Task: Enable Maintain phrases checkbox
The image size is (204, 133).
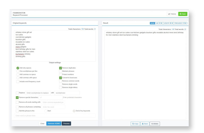Action: (x=60, y=71)
